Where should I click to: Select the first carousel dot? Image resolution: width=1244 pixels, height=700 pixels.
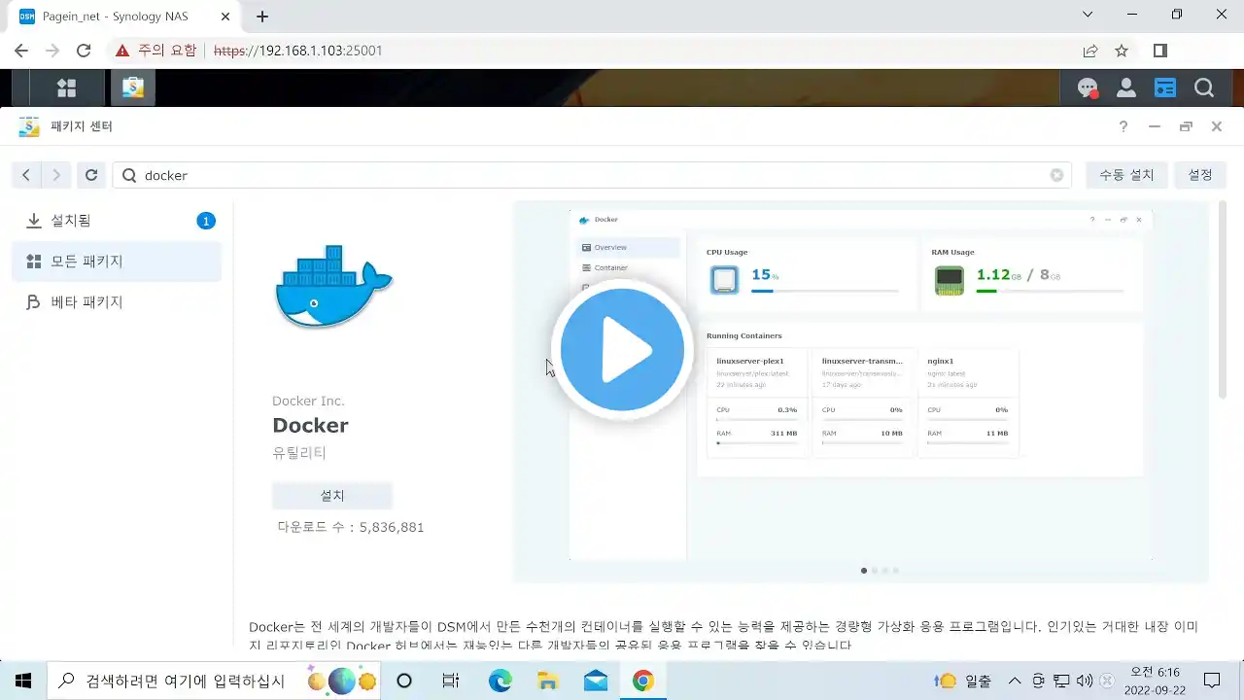[864, 571]
